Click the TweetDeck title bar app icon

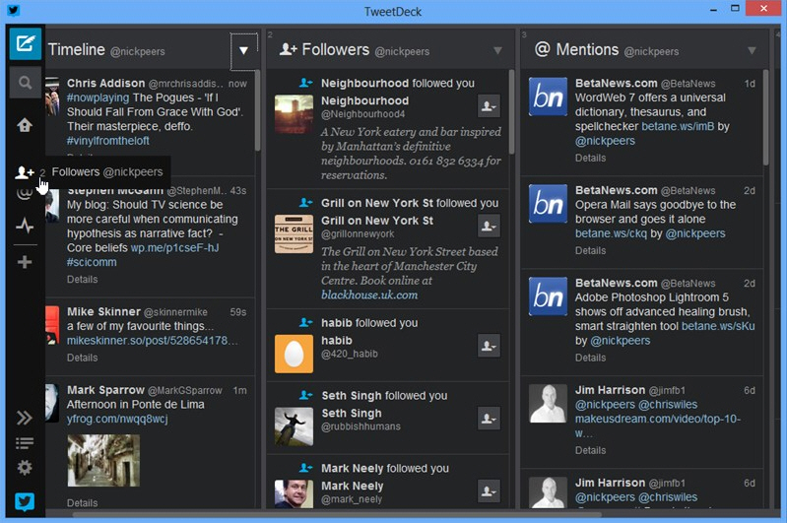coord(14,10)
